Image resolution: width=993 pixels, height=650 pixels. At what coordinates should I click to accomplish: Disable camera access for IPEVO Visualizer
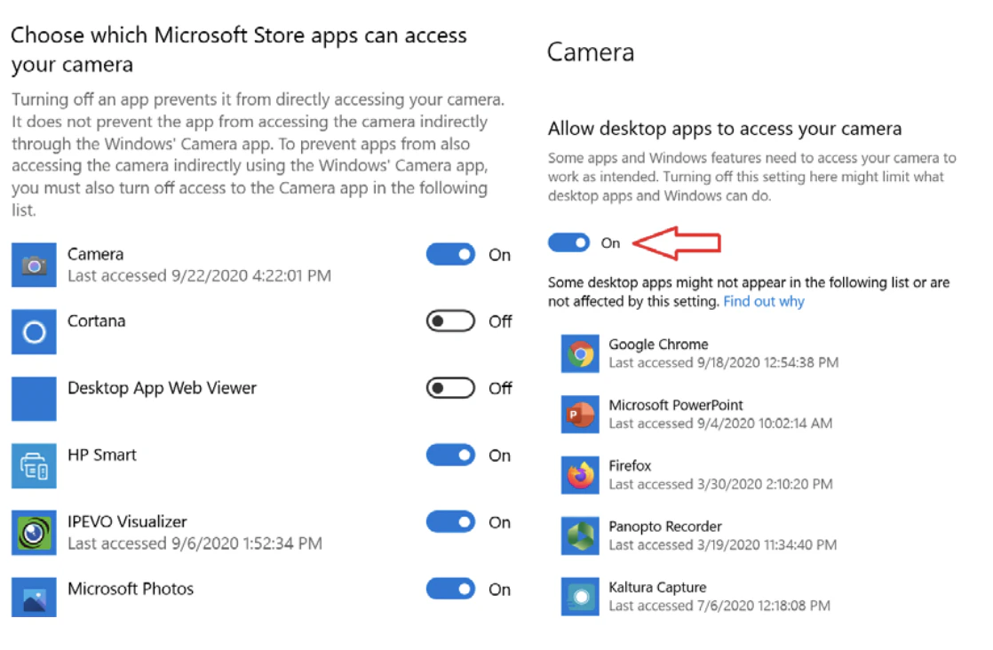[x=450, y=522]
